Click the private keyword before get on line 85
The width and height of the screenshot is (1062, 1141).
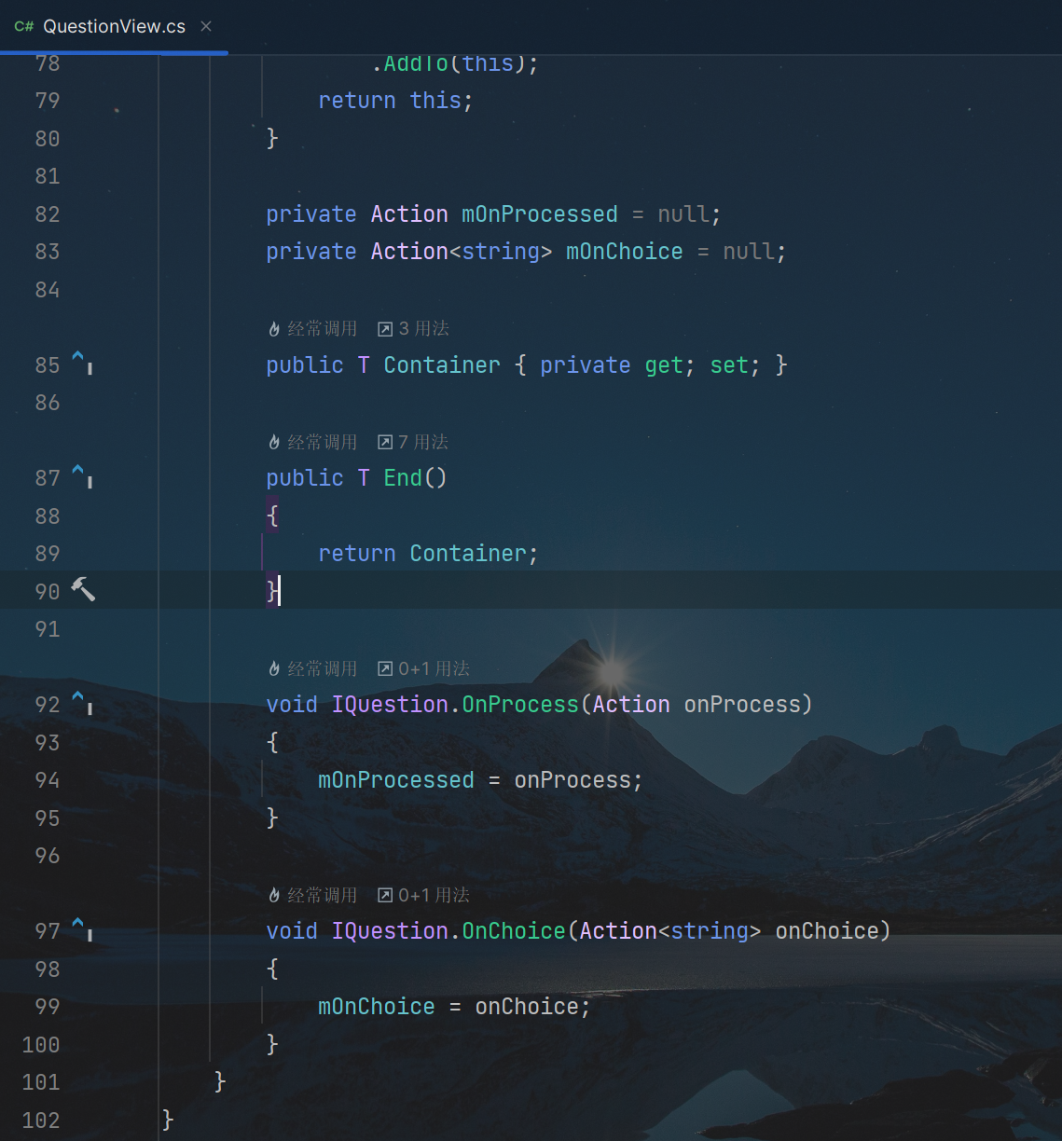coord(586,365)
